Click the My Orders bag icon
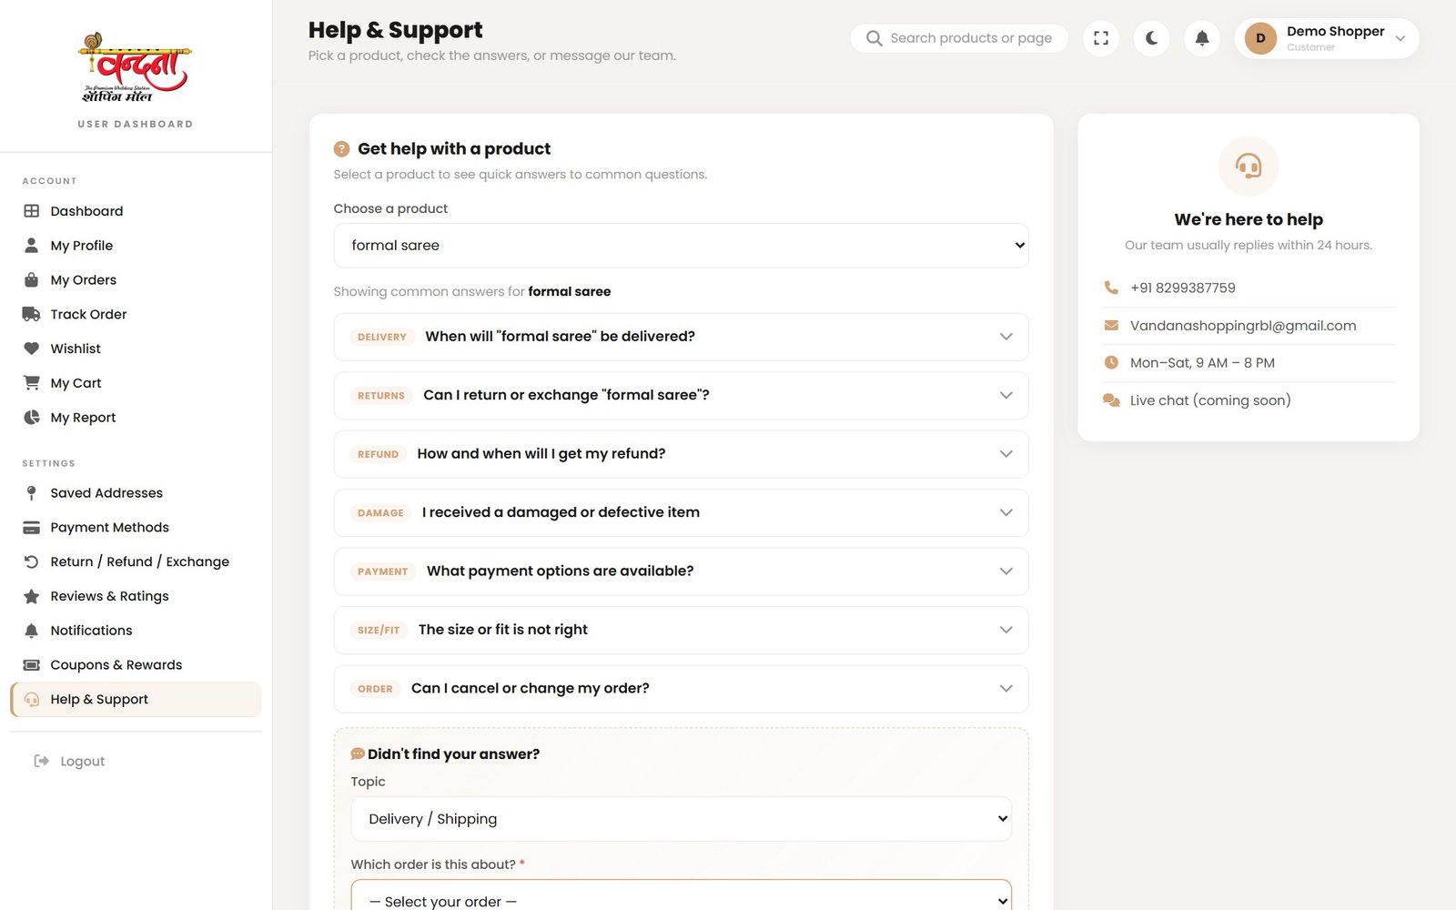 coord(31,280)
